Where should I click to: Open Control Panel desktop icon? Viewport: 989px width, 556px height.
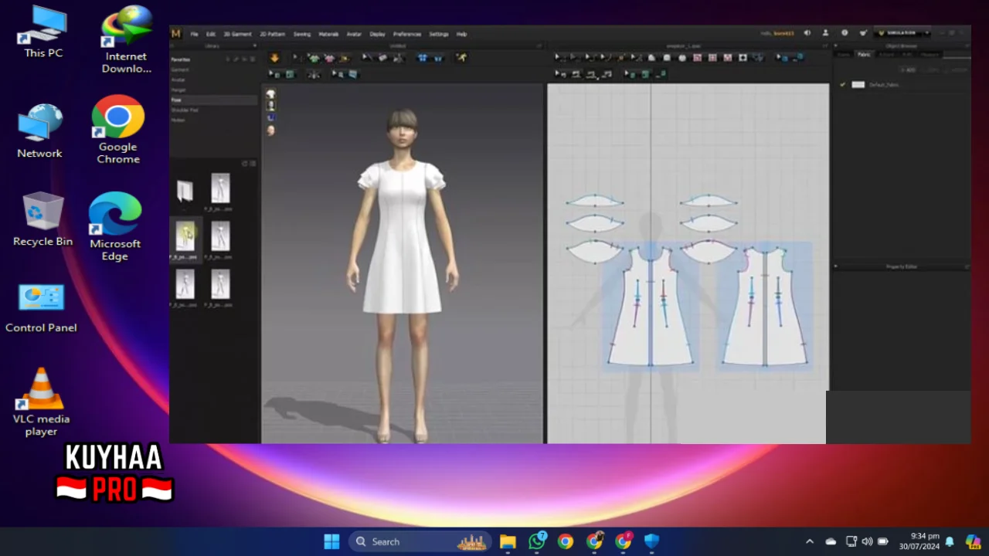(41, 308)
